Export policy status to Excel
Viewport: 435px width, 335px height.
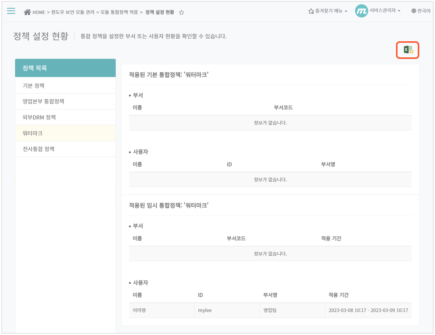coord(408,50)
